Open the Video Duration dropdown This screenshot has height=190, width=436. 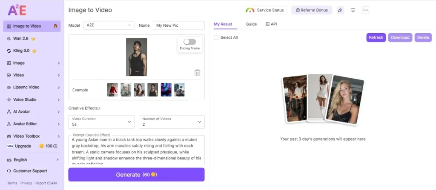(x=101, y=122)
